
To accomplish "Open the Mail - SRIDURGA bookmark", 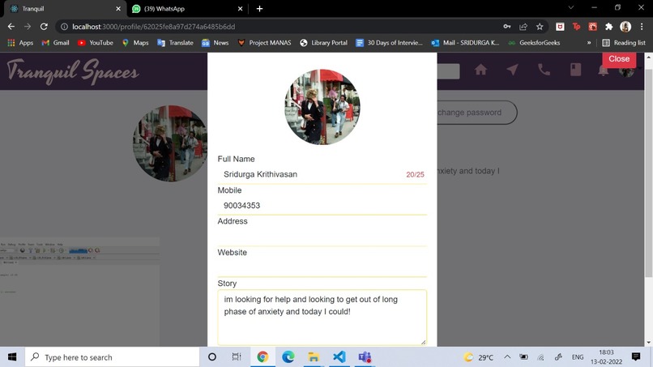I will pyautogui.click(x=465, y=42).
